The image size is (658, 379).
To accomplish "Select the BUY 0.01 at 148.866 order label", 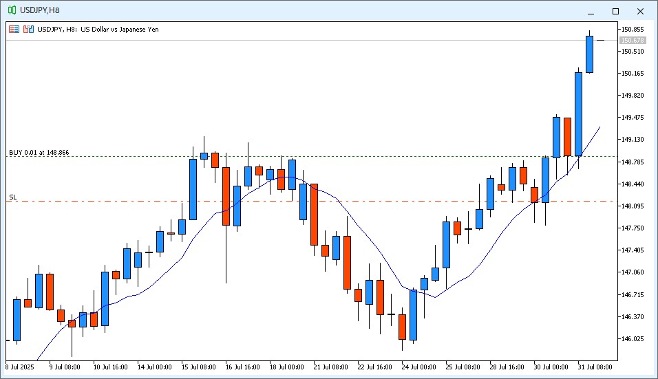I will click(39, 153).
